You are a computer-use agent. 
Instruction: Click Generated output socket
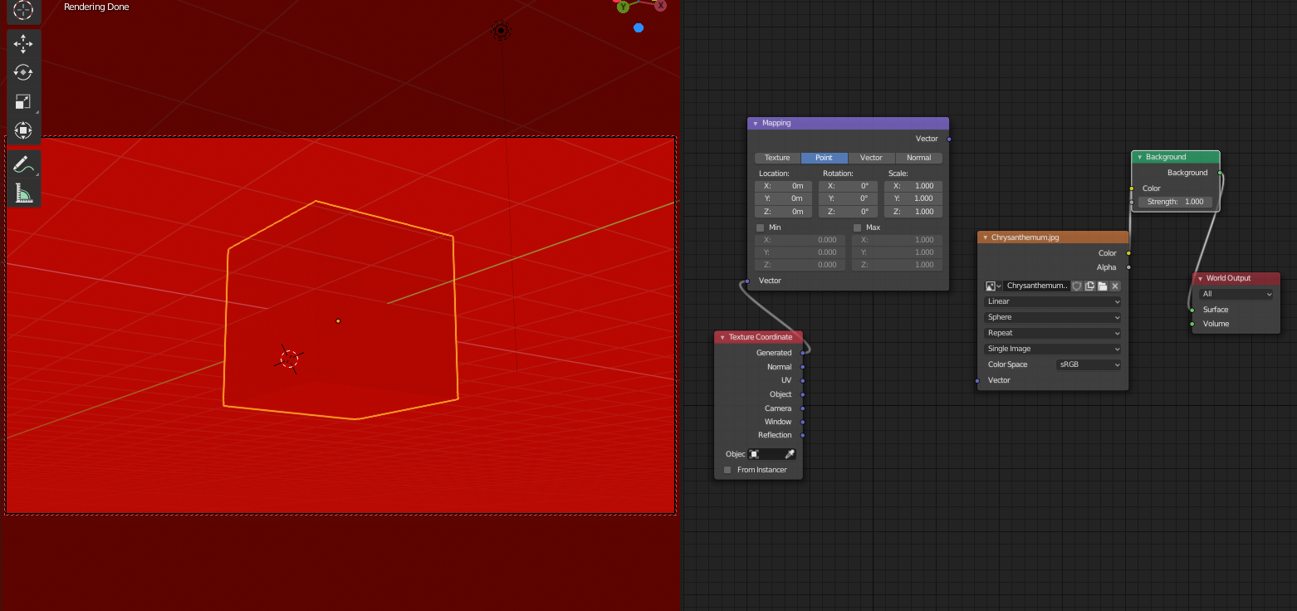[802, 353]
